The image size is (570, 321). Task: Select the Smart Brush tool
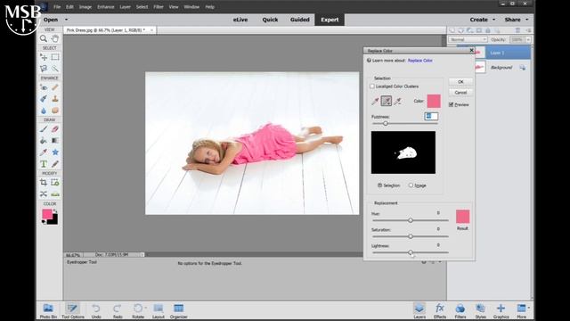pos(44,99)
